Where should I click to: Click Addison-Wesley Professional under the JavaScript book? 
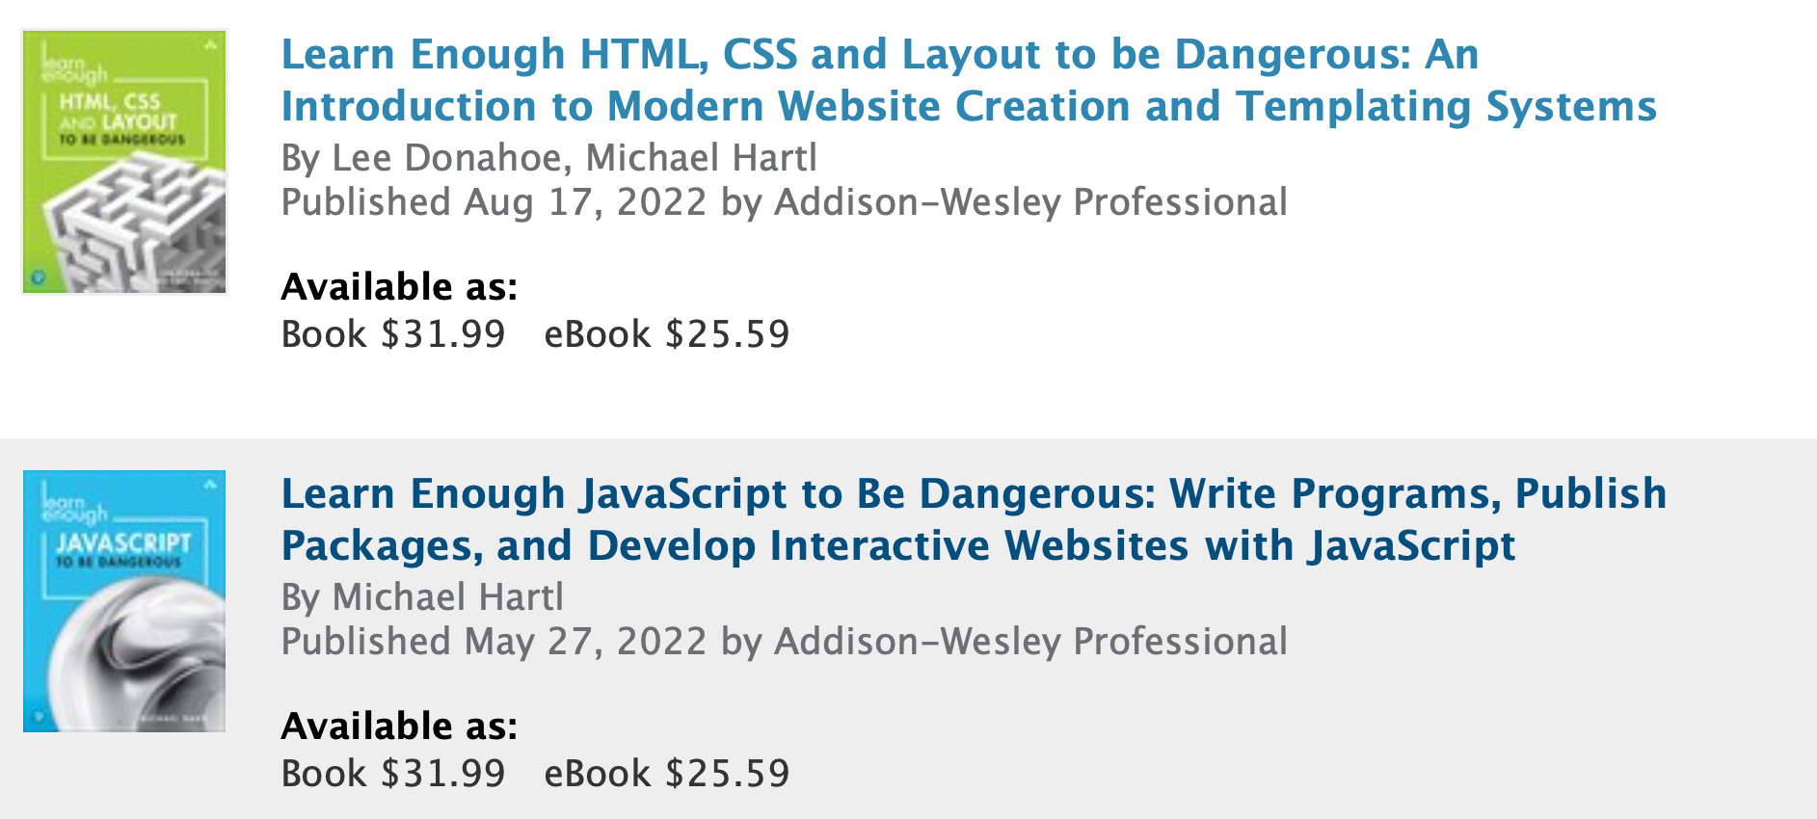[1030, 642]
